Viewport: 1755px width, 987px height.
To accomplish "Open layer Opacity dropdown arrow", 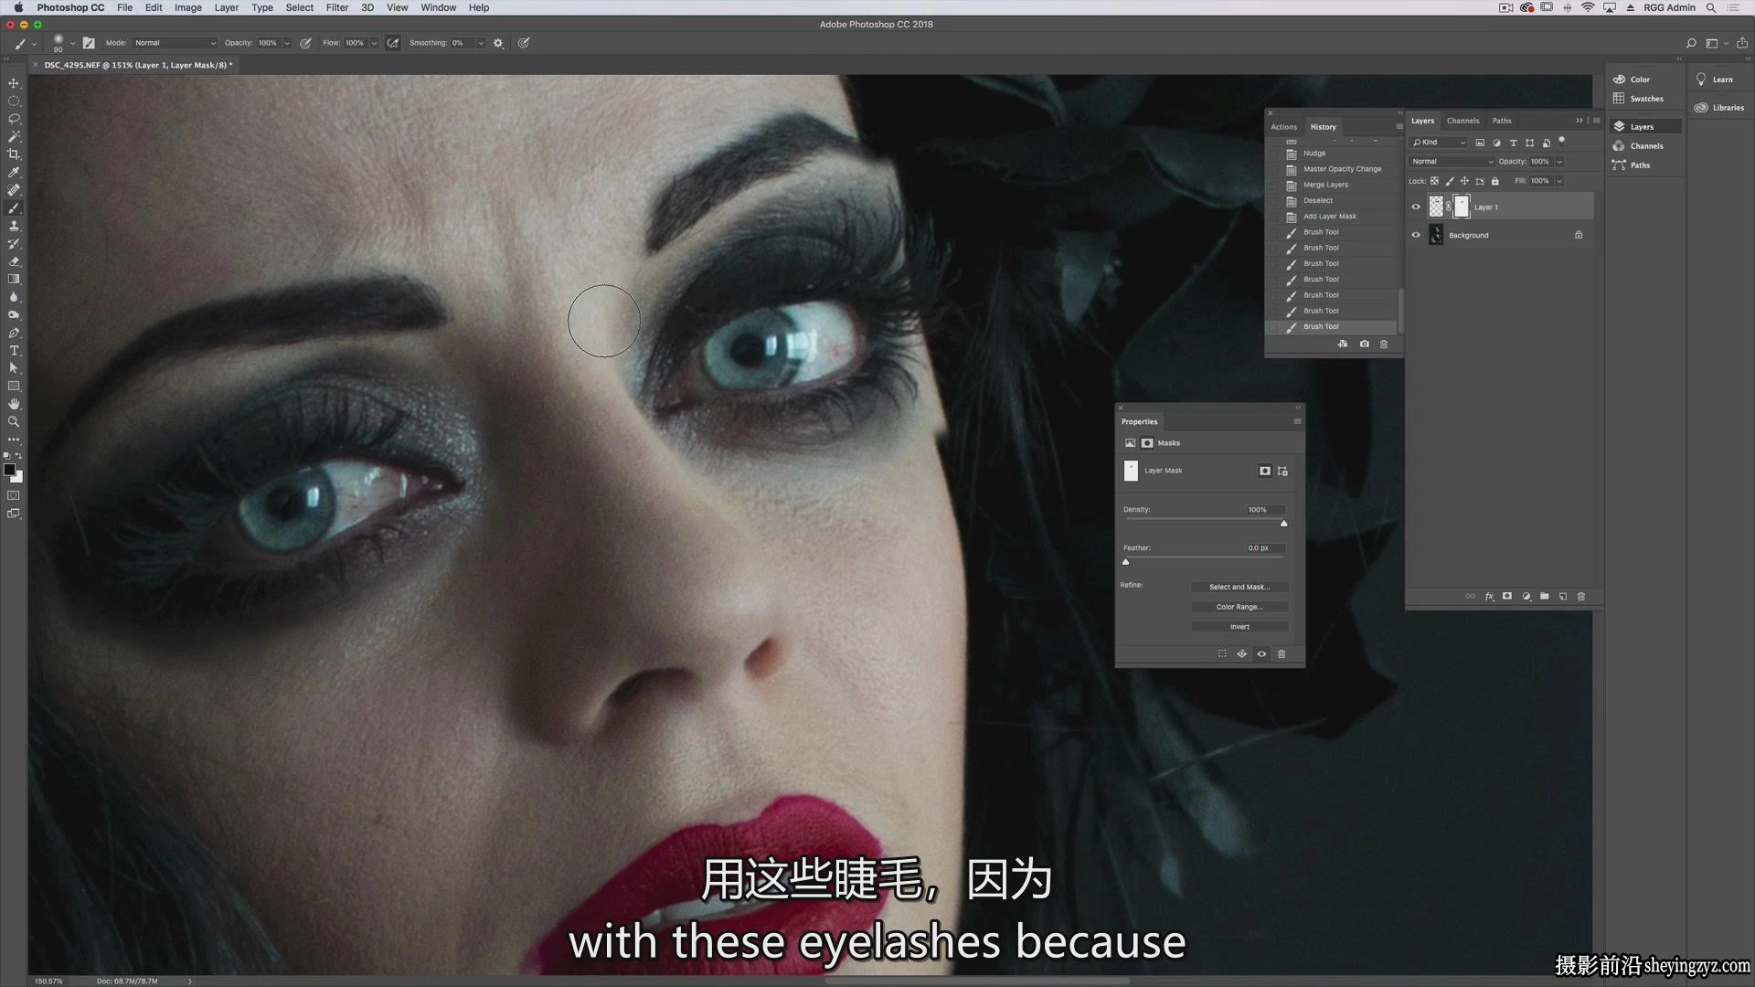I will click(x=1559, y=162).
